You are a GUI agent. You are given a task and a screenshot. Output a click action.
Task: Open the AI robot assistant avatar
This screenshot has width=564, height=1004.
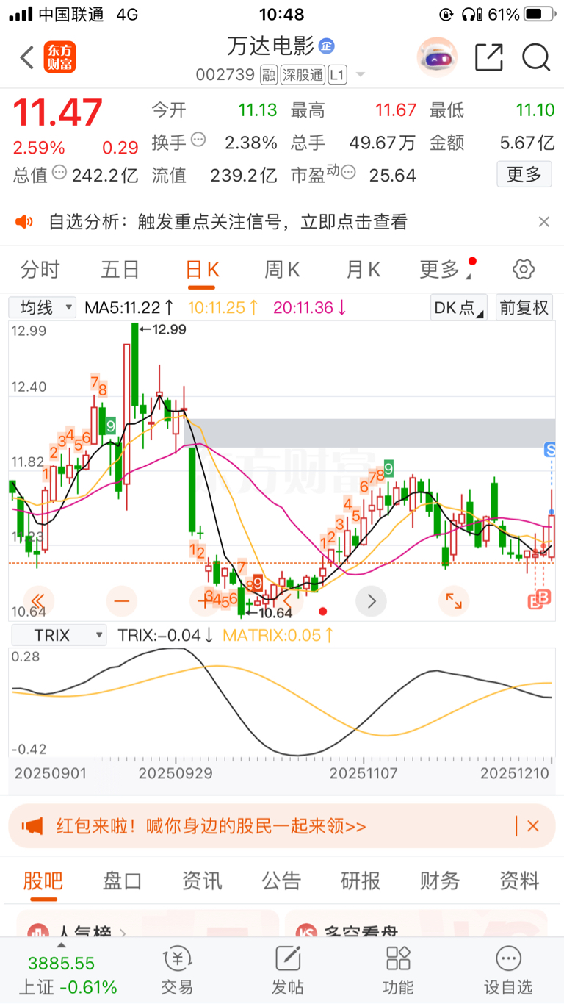(437, 57)
